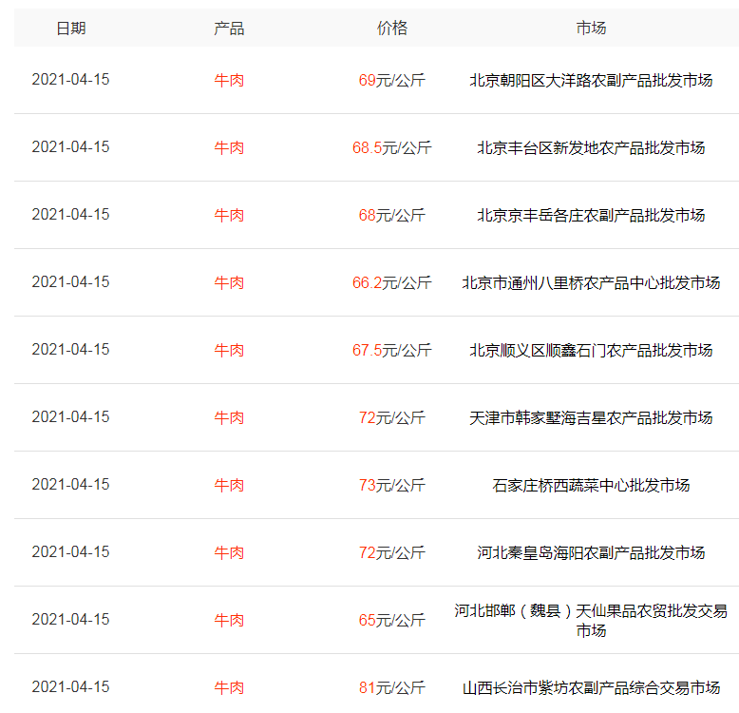This screenshot has height=713, width=739.
Task: Open 牛肉 link in 河北秦皇岛海阳 row
Action: pyautogui.click(x=229, y=552)
